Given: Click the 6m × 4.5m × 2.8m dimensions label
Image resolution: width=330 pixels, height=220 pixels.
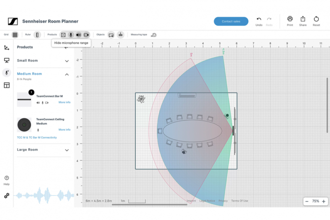Looking at the screenshot, I should (x=99, y=201).
